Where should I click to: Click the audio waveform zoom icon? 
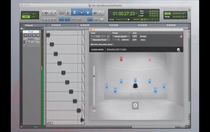46,13
